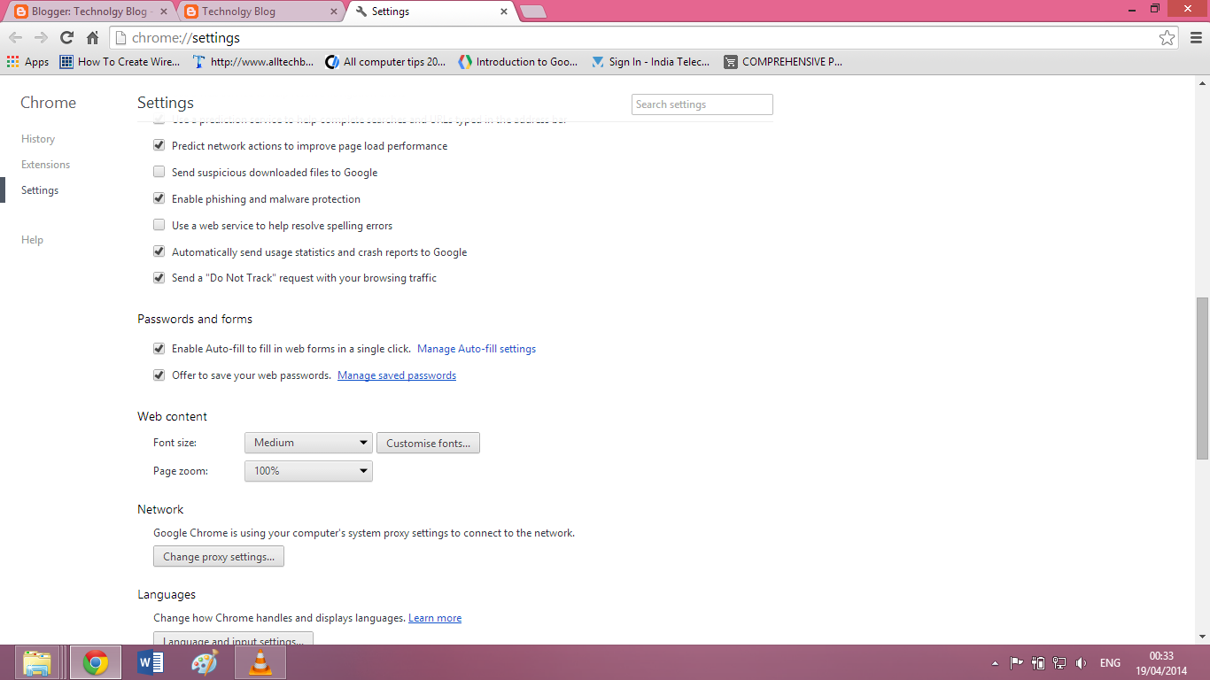Open a new tab with the new-tab button
The width and height of the screenshot is (1210, 680).
click(532, 12)
